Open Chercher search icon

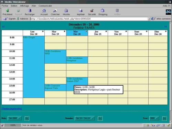click(55, 11)
